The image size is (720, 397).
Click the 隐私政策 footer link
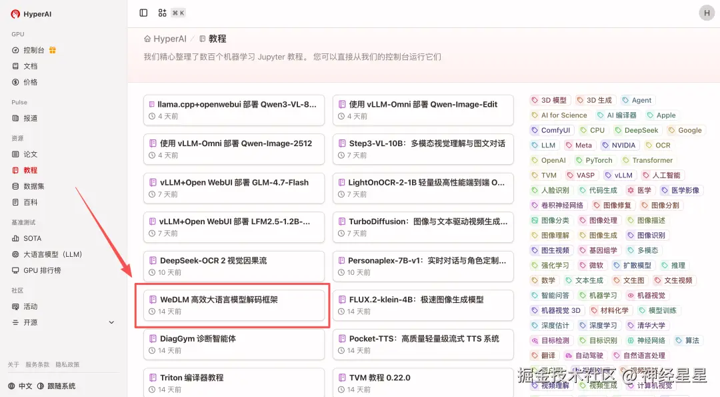pyautogui.click(x=67, y=364)
